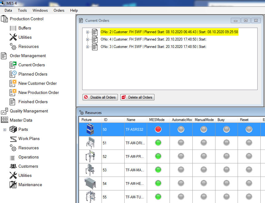Image resolution: width=265 pixels, height=203 pixels.
Task: Open the Data menu
Action: tap(8, 10)
